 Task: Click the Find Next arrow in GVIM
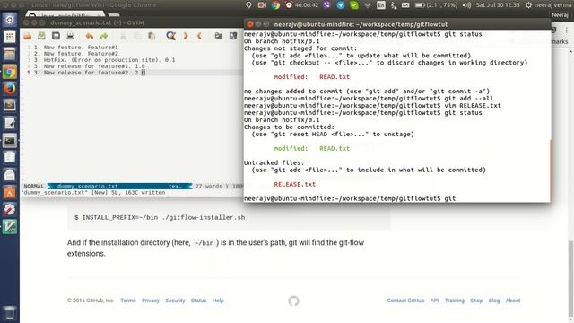coord(186,36)
